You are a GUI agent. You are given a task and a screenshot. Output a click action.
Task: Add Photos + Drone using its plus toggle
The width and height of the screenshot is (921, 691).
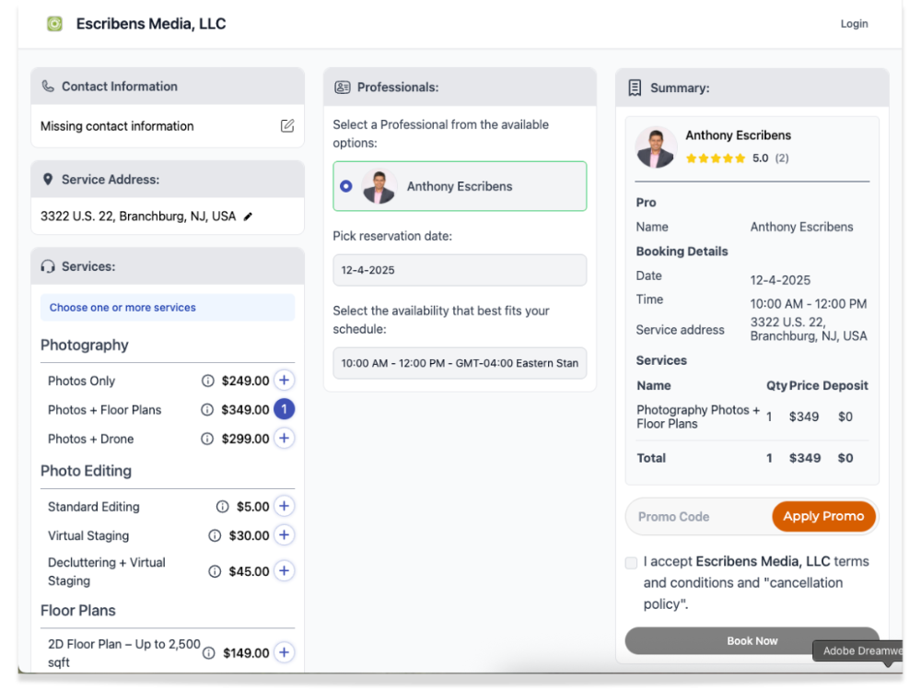(284, 439)
